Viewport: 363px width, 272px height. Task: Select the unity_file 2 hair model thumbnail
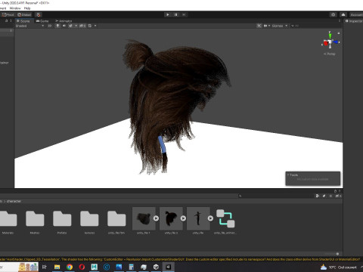(171, 218)
